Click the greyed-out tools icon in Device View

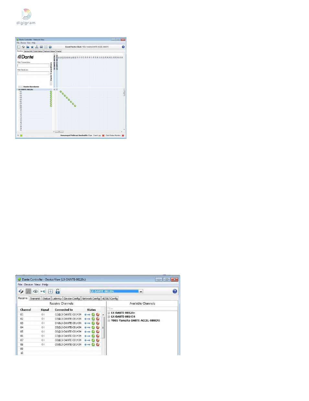tap(29, 291)
